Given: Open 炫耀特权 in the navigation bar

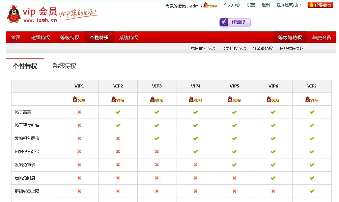Looking at the screenshot, I should coord(40,37).
